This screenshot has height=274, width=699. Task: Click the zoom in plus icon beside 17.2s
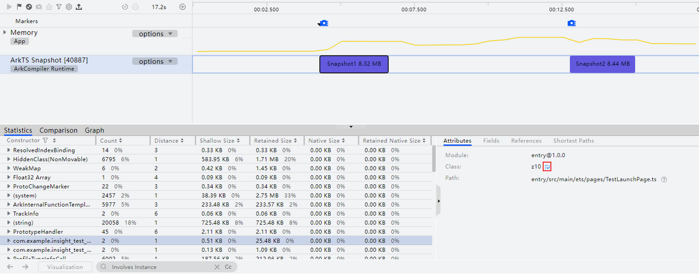[x=182, y=7]
